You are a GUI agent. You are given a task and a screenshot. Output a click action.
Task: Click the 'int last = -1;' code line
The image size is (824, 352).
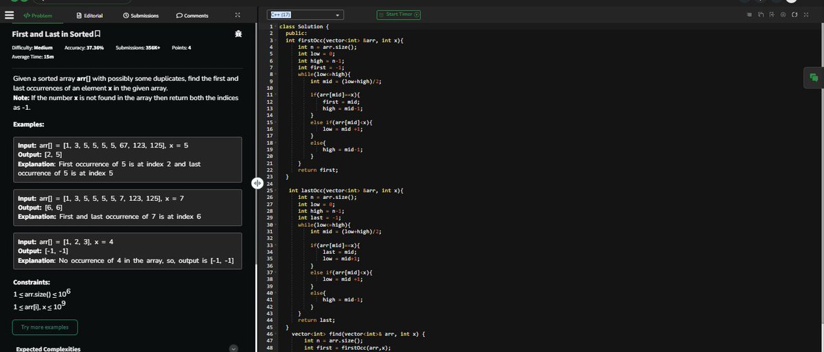click(320, 218)
